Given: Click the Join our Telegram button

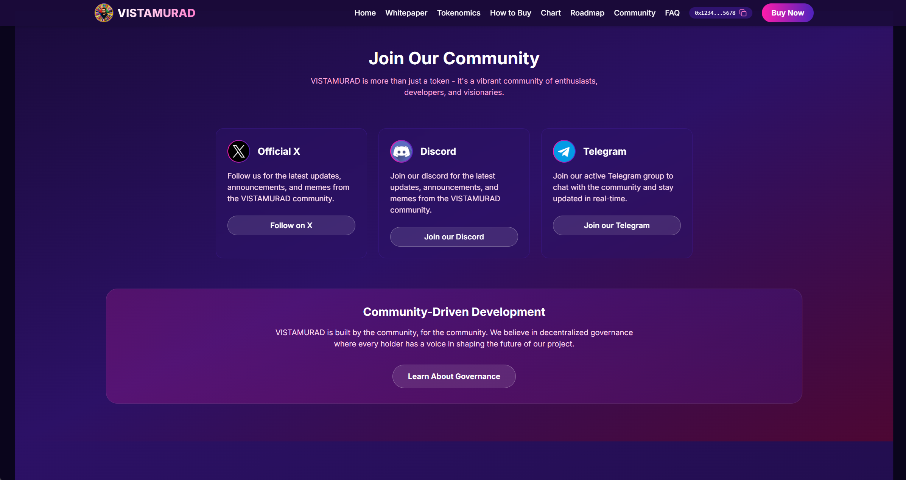Looking at the screenshot, I should [616, 225].
